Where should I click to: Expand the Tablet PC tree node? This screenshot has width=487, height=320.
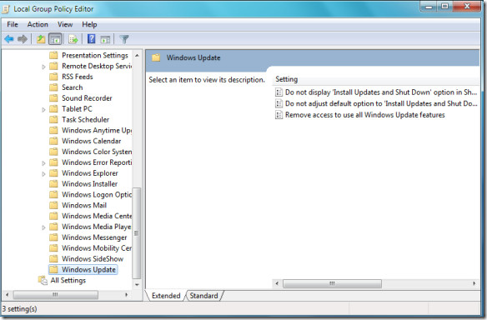(x=43, y=109)
